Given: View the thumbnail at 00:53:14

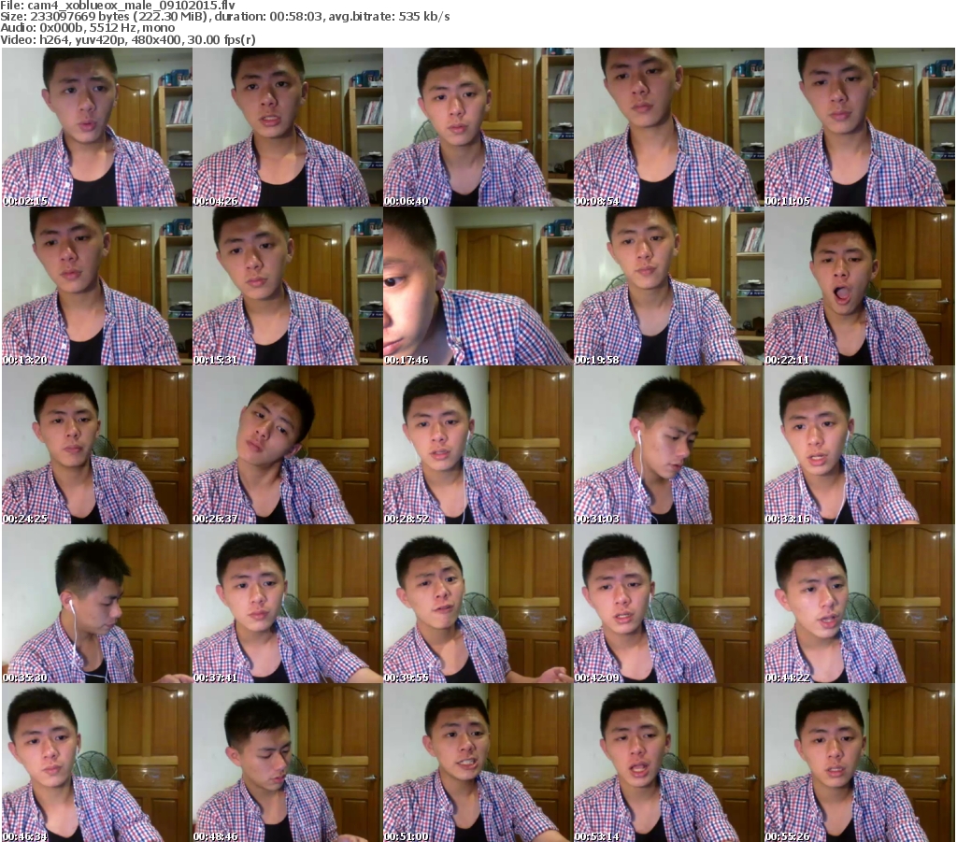Looking at the screenshot, I should [669, 763].
